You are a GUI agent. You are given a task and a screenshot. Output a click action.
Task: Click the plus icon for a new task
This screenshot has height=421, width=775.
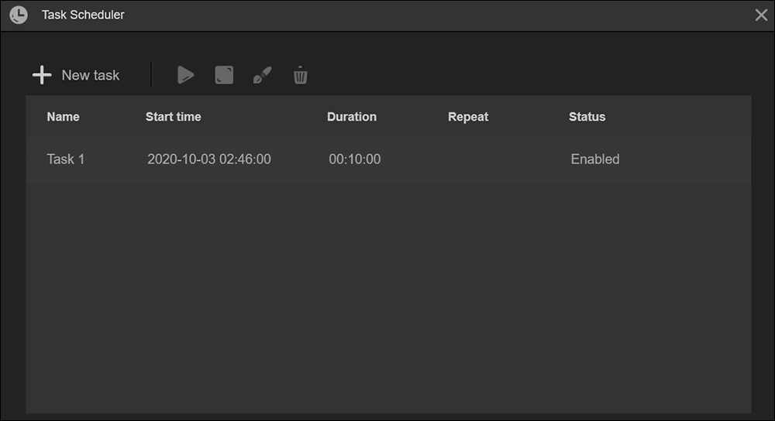pyautogui.click(x=42, y=75)
